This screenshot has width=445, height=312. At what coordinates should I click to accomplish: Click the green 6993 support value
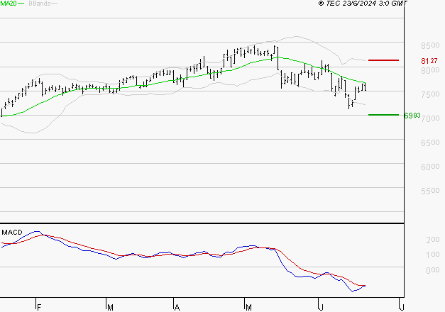pos(412,116)
